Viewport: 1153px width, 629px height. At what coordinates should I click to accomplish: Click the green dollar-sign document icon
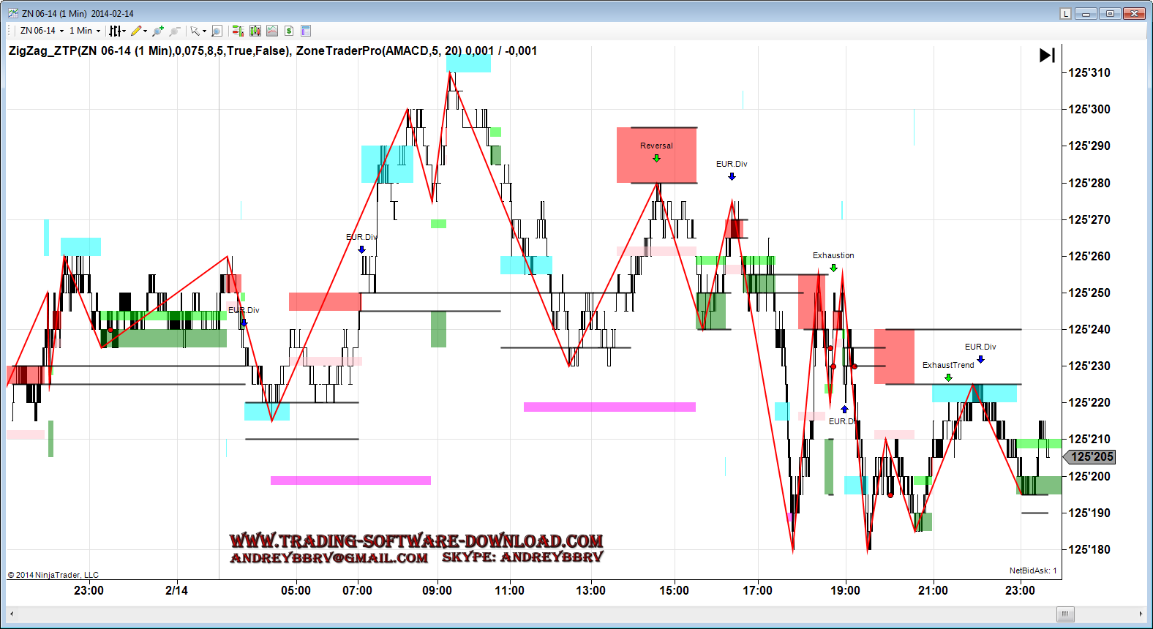tap(289, 31)
